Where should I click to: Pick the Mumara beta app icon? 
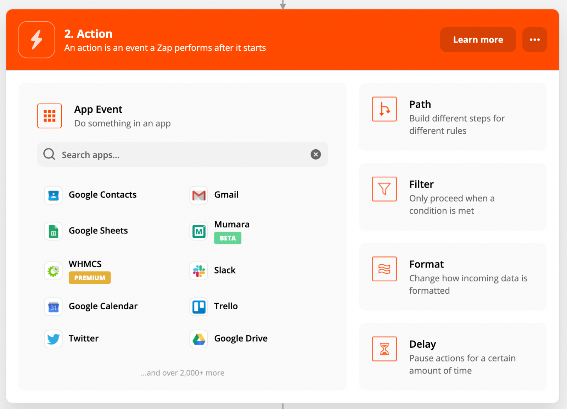(x=198, y=231)
